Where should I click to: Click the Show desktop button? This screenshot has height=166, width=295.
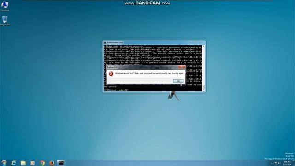click(294, 163)
